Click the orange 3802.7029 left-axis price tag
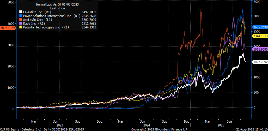268x131 pixels. coord(8,28)
